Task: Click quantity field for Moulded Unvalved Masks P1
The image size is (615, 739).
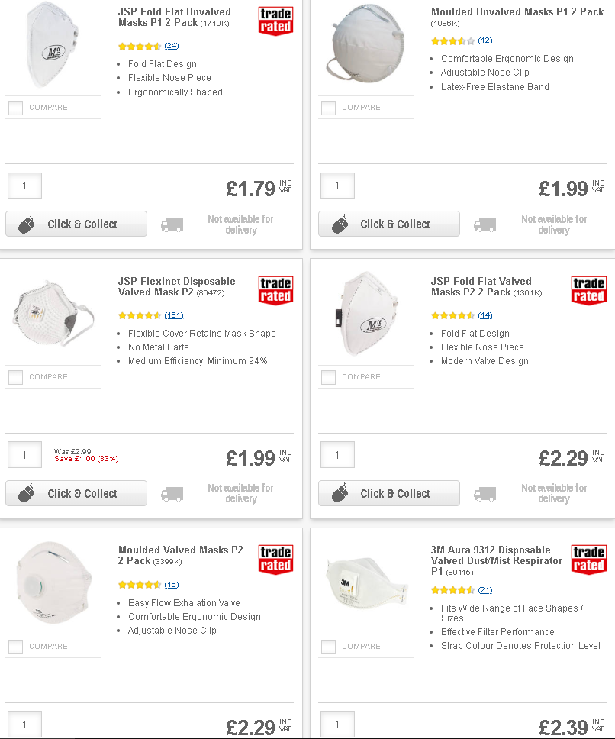Action: 337,186
